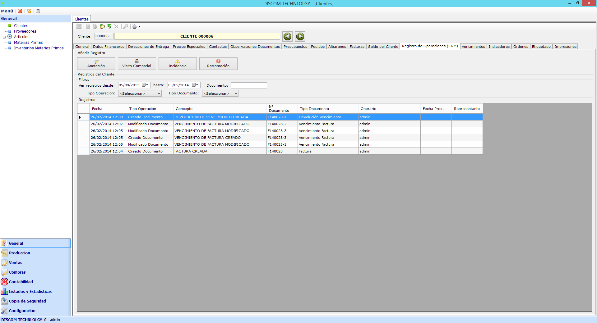Open the calculator icon in top toolbar
Viewport: 597px width, 323px height.
coord(38,11)
